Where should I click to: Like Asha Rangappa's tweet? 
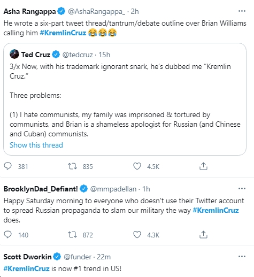(x=137, y=166)
